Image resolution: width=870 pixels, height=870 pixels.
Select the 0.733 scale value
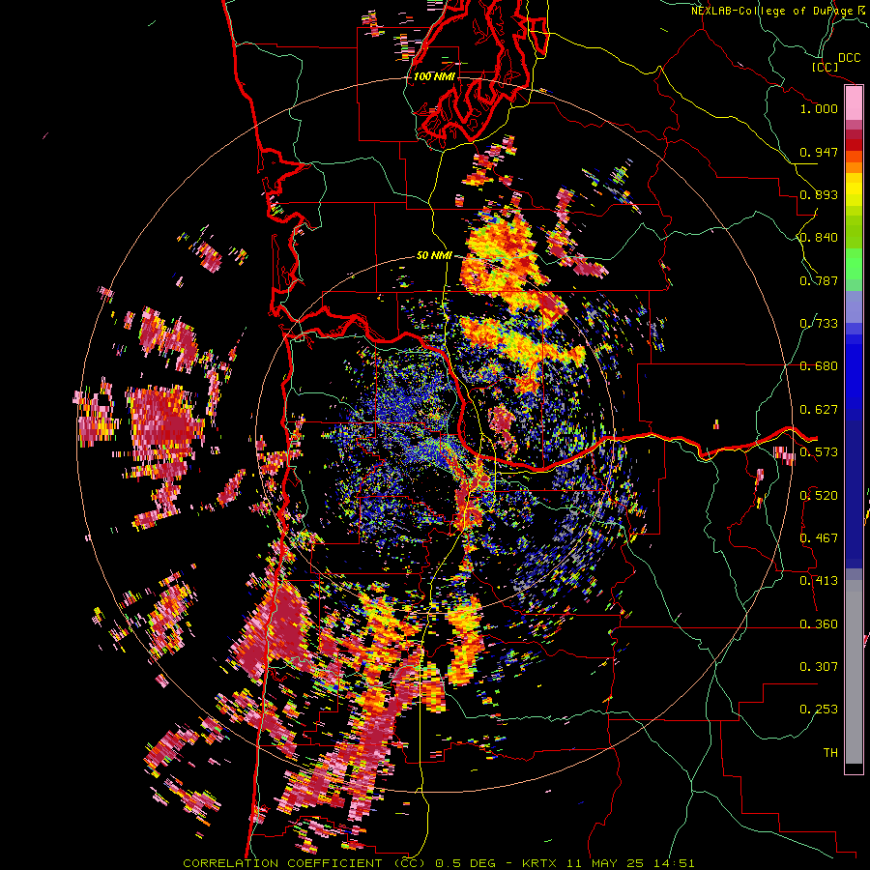[819, 324]
